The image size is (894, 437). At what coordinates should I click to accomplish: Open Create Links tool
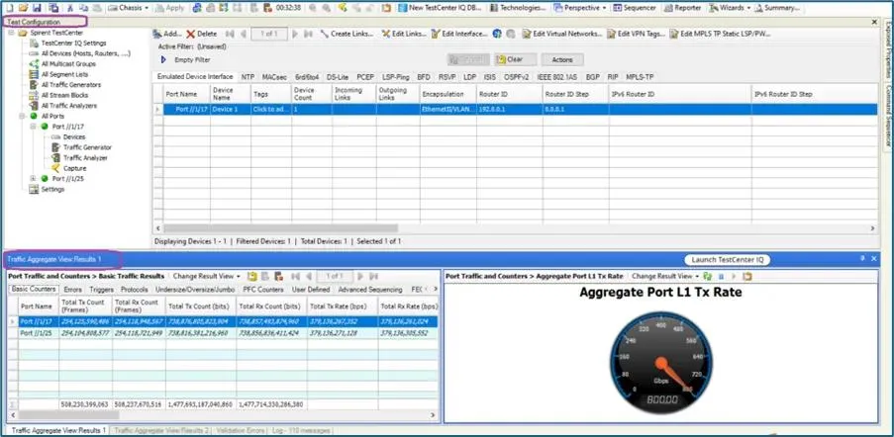(347, 34)
